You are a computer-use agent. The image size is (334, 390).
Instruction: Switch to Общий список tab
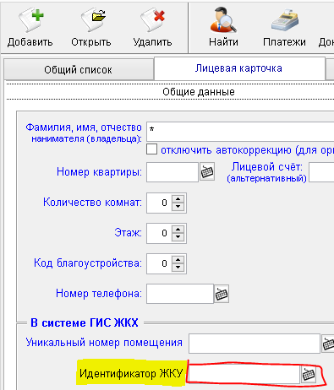click(x=79, y=69)
